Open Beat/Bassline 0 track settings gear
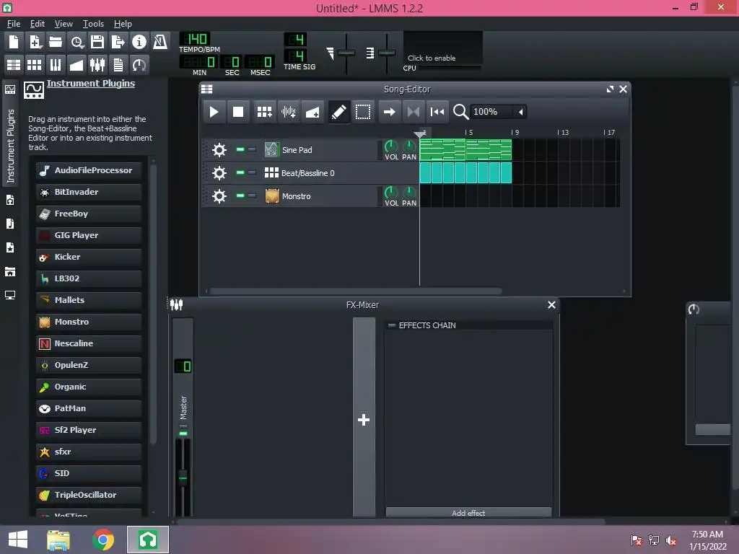 (219, 173)
